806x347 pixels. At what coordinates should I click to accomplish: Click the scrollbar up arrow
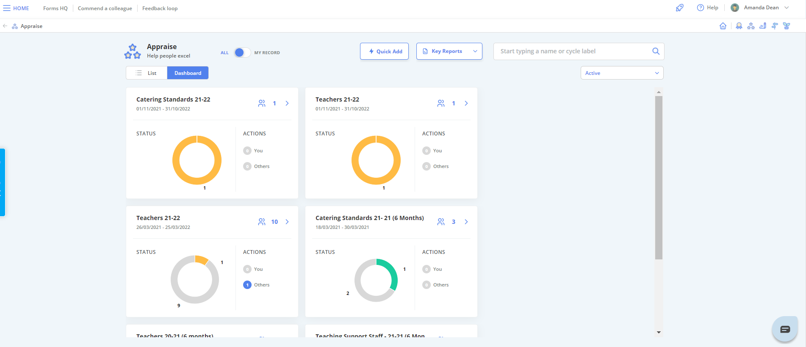[659, 92]
